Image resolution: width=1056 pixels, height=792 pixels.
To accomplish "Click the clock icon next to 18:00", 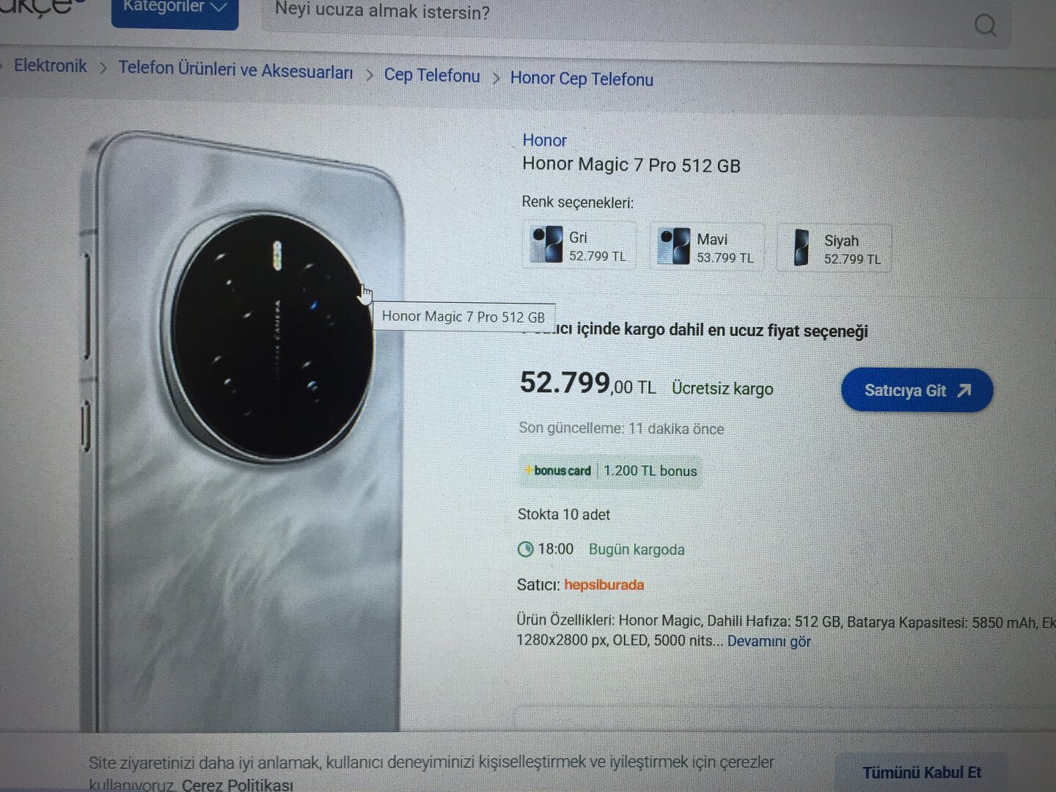I will (x=525, y=549).
